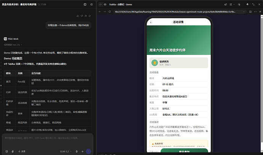
Task: Click into the chat message input box
Action: click(x=48, y=142)
